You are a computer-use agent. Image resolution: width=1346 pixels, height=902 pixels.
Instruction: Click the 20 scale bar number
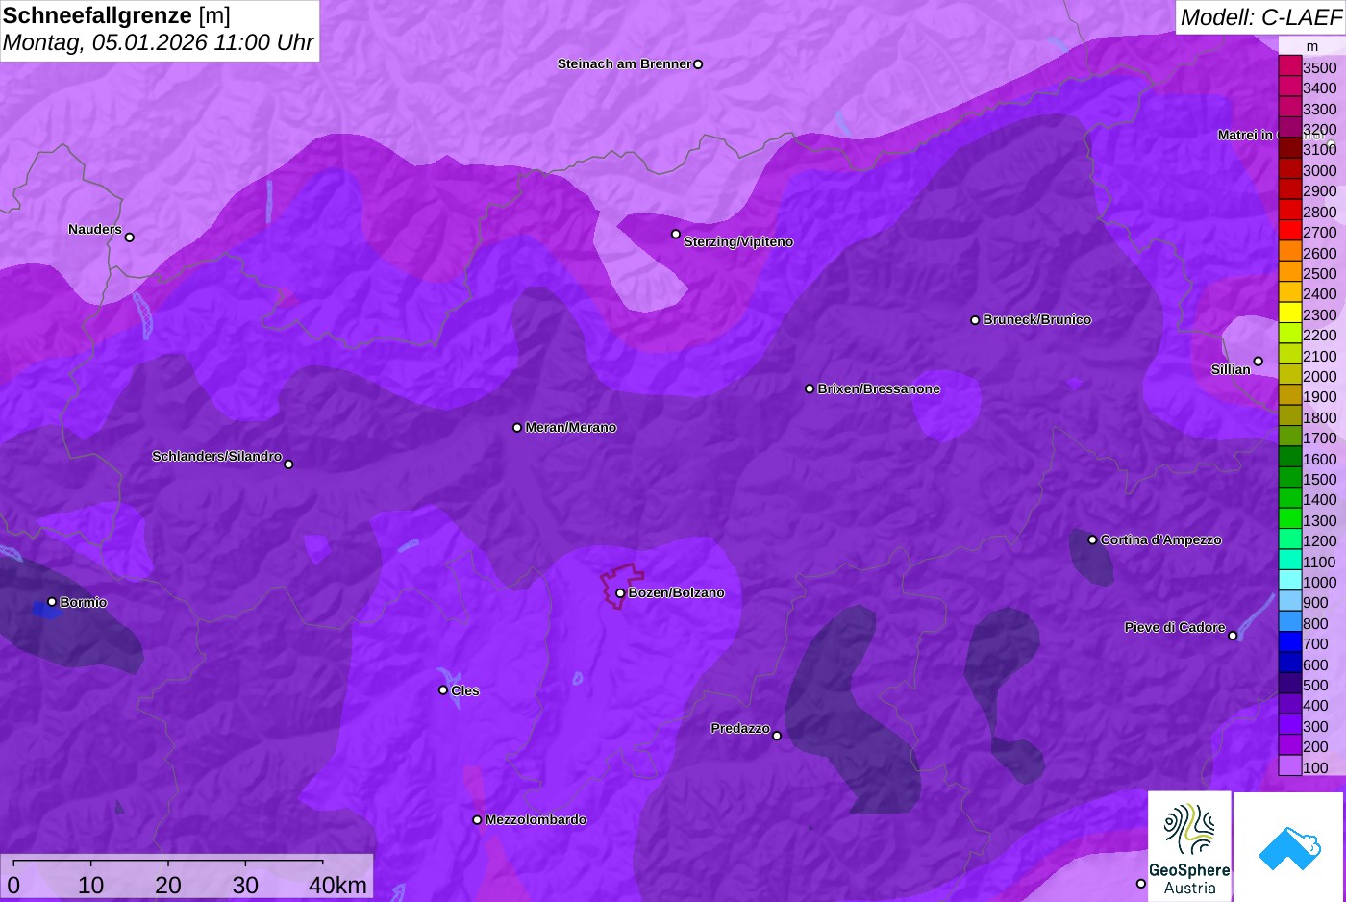pyautogui.click(x=168, y=885)
